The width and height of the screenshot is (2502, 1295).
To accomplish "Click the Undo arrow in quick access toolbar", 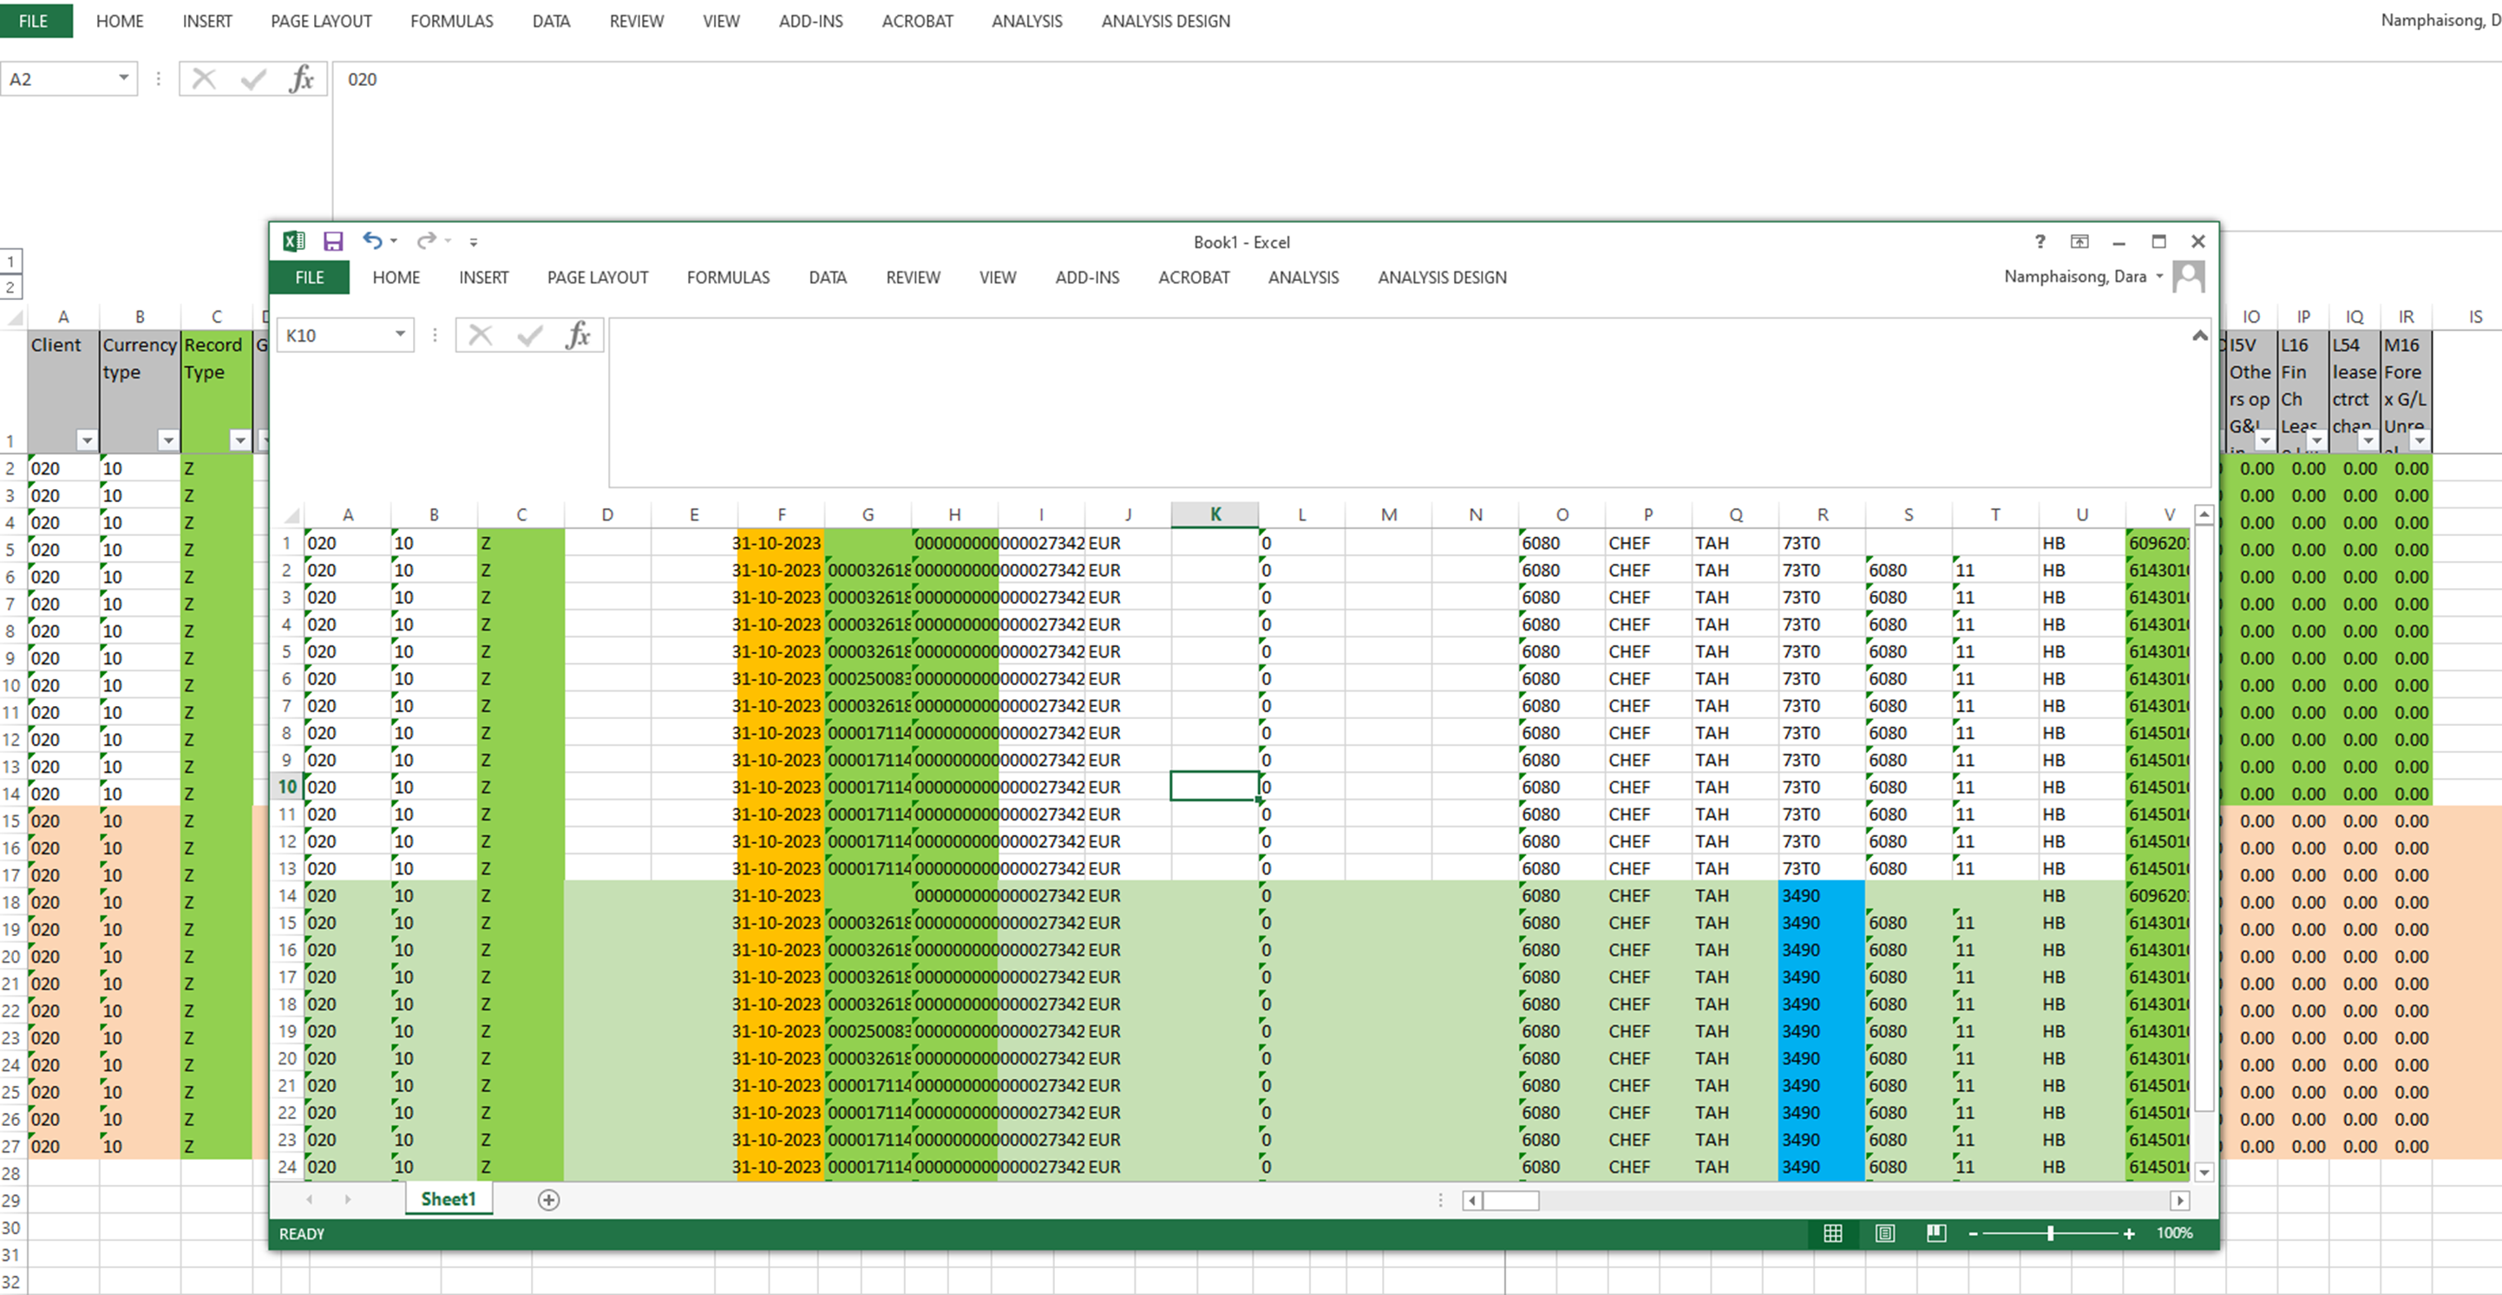I will tap(372, 241).
